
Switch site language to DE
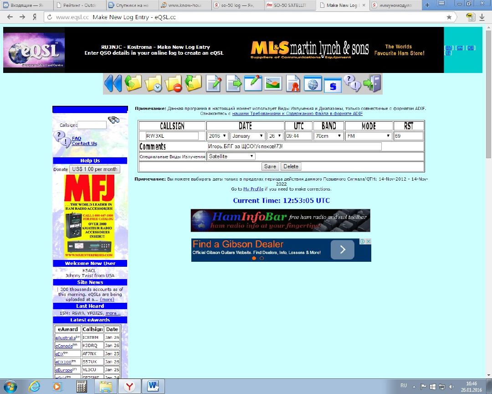[471, 48]
